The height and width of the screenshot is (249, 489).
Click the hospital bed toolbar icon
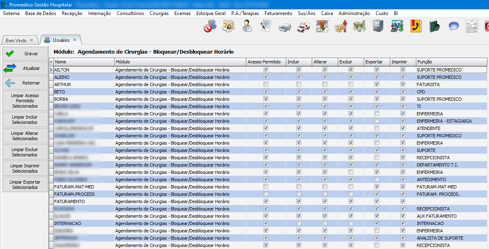285,27
